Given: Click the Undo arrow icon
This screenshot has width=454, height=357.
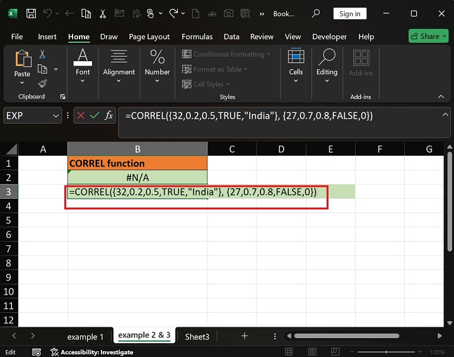Looking at the screenshot, I should pos(47,13).
